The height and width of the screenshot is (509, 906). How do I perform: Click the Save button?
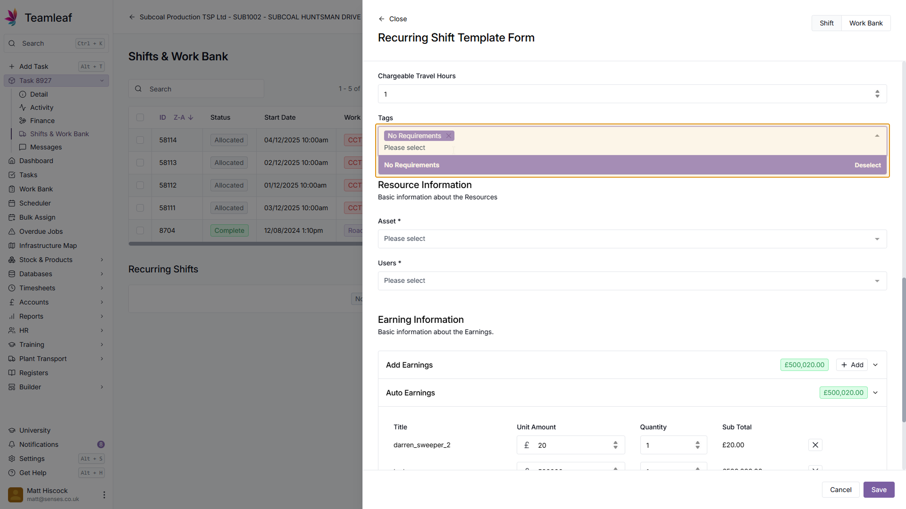tap(879, 490)
